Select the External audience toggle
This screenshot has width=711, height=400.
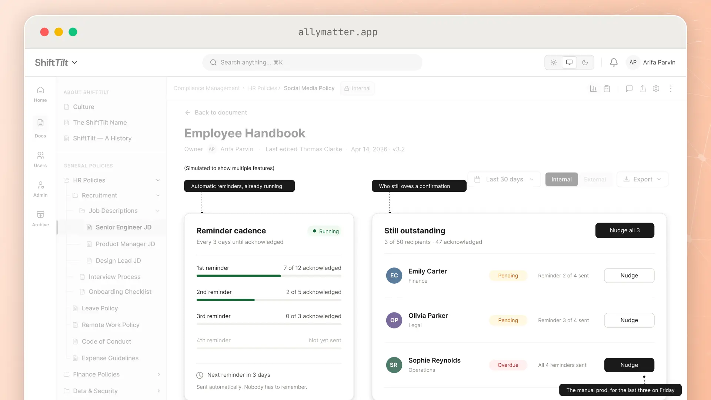click(x=595, y=179)
